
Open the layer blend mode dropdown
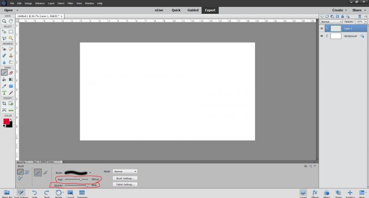point(331,22)
